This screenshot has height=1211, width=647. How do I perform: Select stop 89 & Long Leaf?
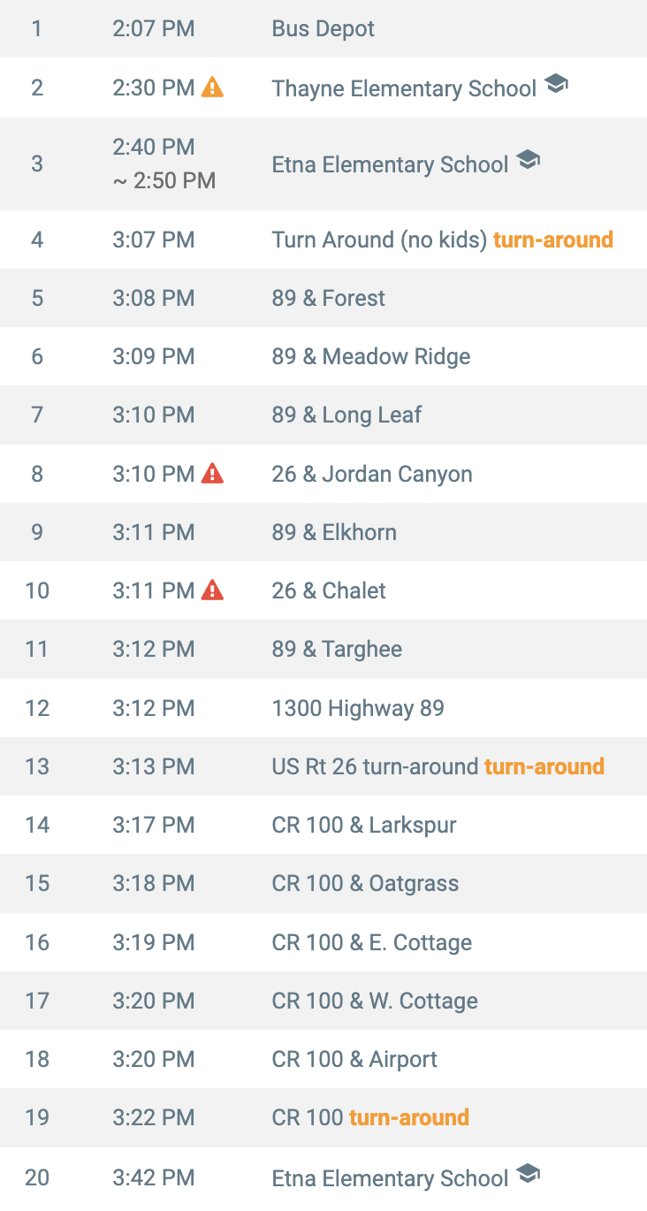pyautogui.click(x=323, y=415)
